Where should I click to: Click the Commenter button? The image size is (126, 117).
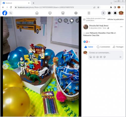pyautogui.click(x=103, y=47)
